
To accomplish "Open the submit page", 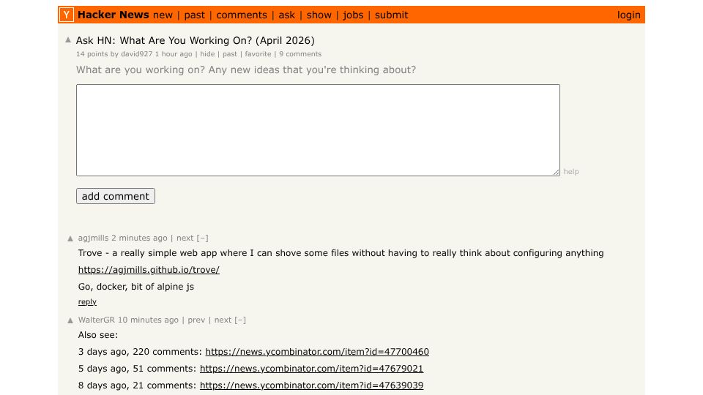I will pyautogui.click(x=391, y=15).
